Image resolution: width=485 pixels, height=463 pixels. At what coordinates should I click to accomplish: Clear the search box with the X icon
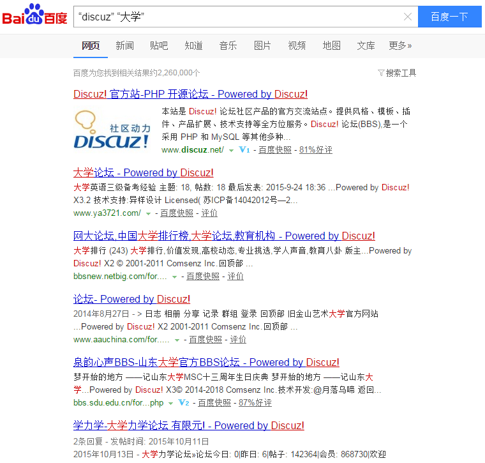click(x=408, y=17)
